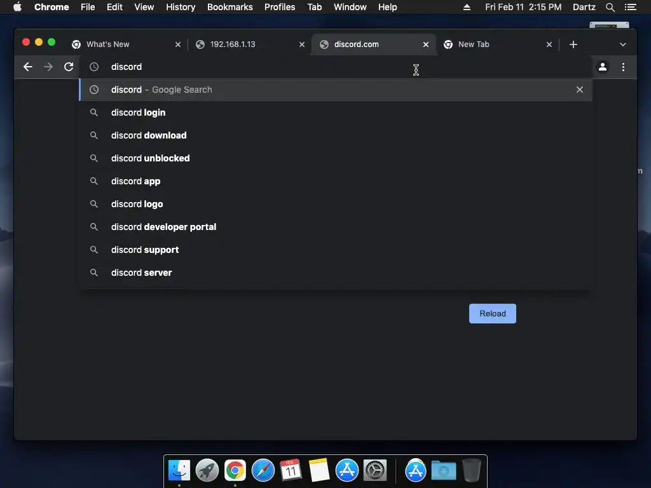Choose the discord unblocked suggestion

336,158
